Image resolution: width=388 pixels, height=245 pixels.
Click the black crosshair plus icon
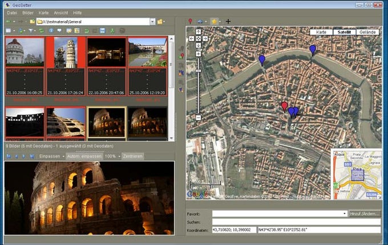tap(228, 21)
